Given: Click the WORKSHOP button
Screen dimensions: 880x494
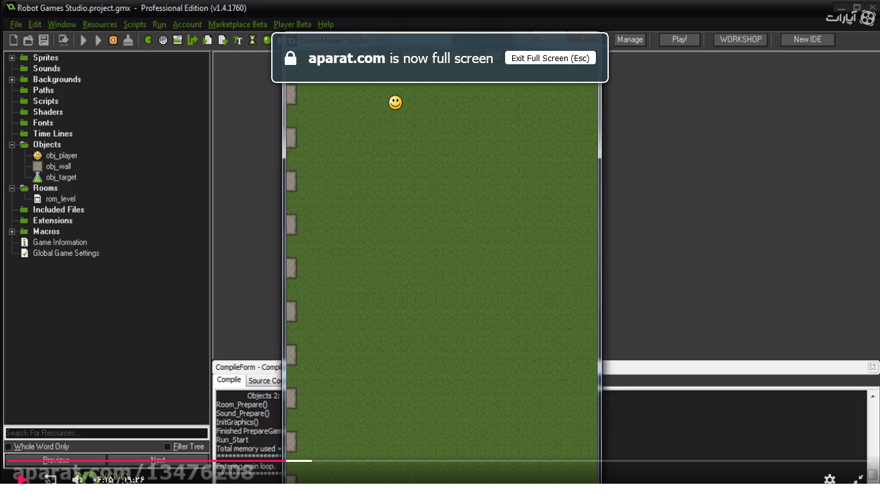Looking at the screenshot, I should pyautogui.click(x=741, y=40).
